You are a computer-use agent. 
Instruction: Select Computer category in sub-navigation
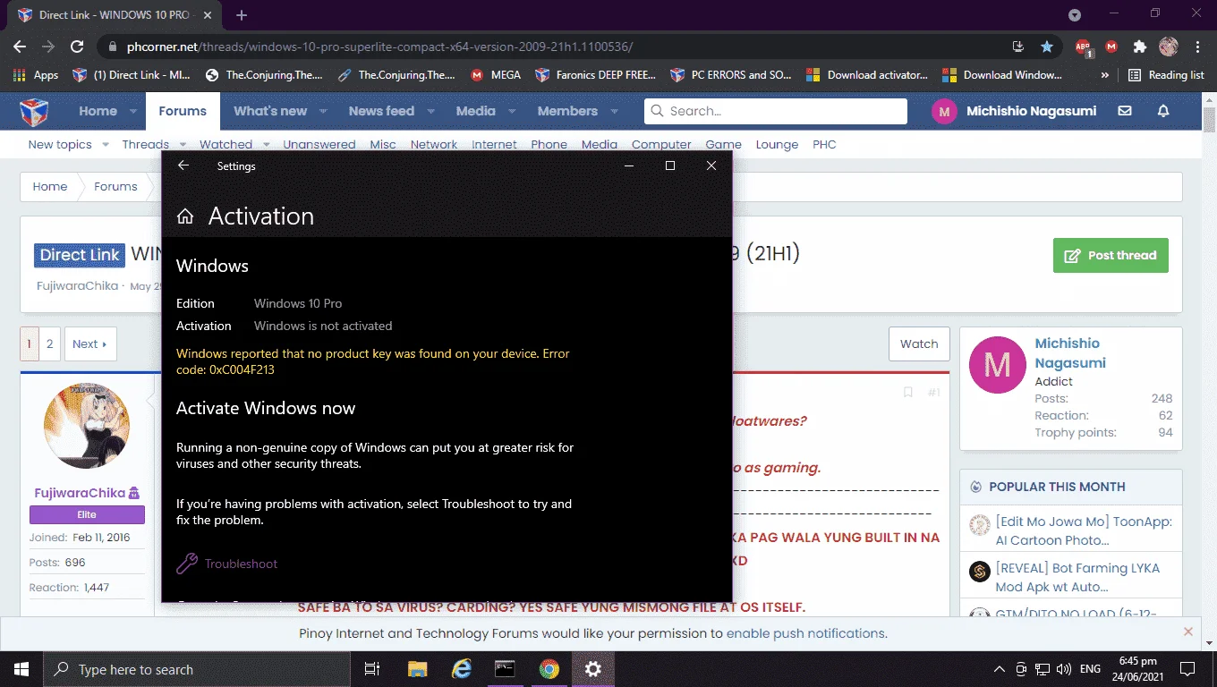point(661,144)
